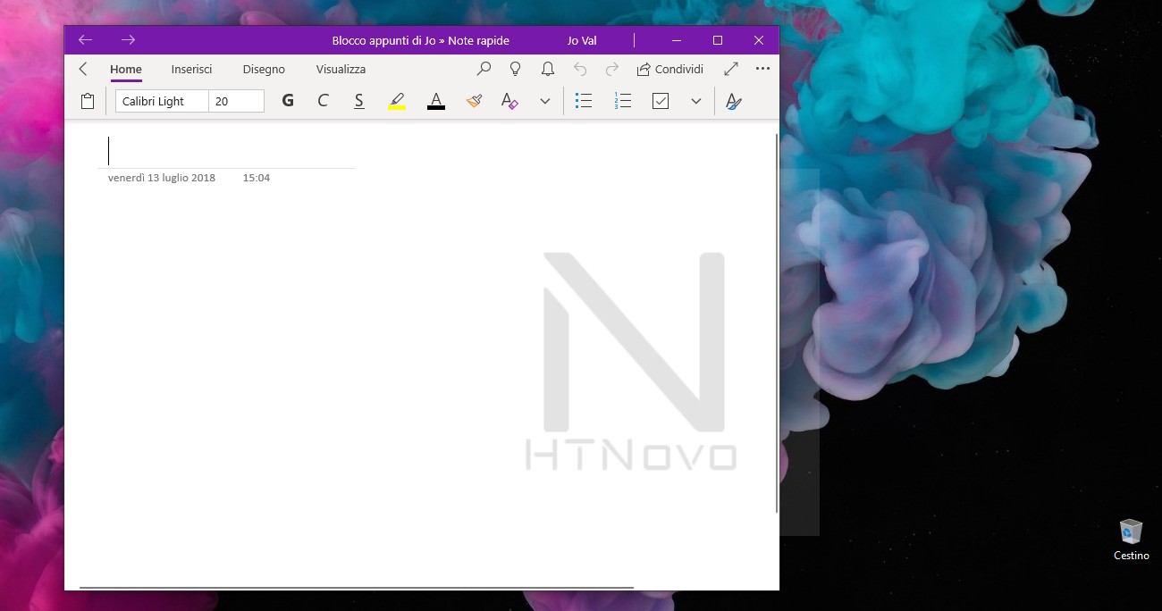The height and width of the screenshot is (611, 1162).
Task: Open the Disegno tab
Action: 263,69
